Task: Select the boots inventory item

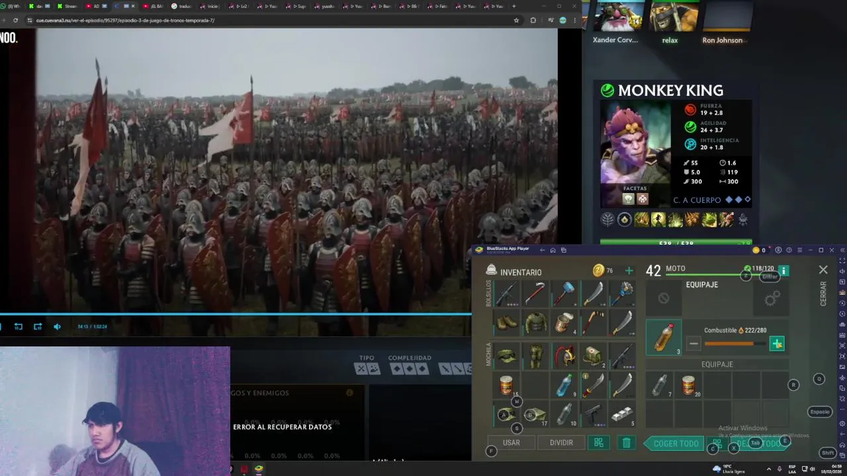Action: pos(507,323)
